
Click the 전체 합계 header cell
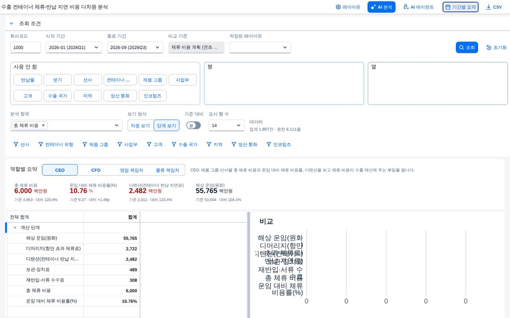(x=45, y=217)
